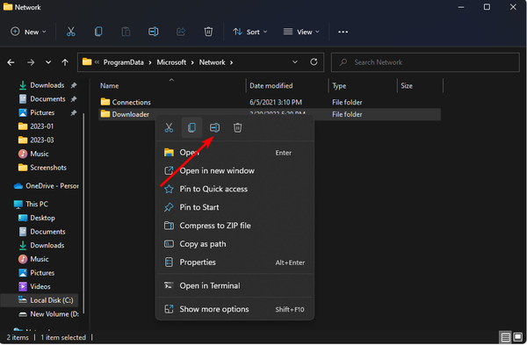Open Properties from the context menu

[x=235, y=262]
